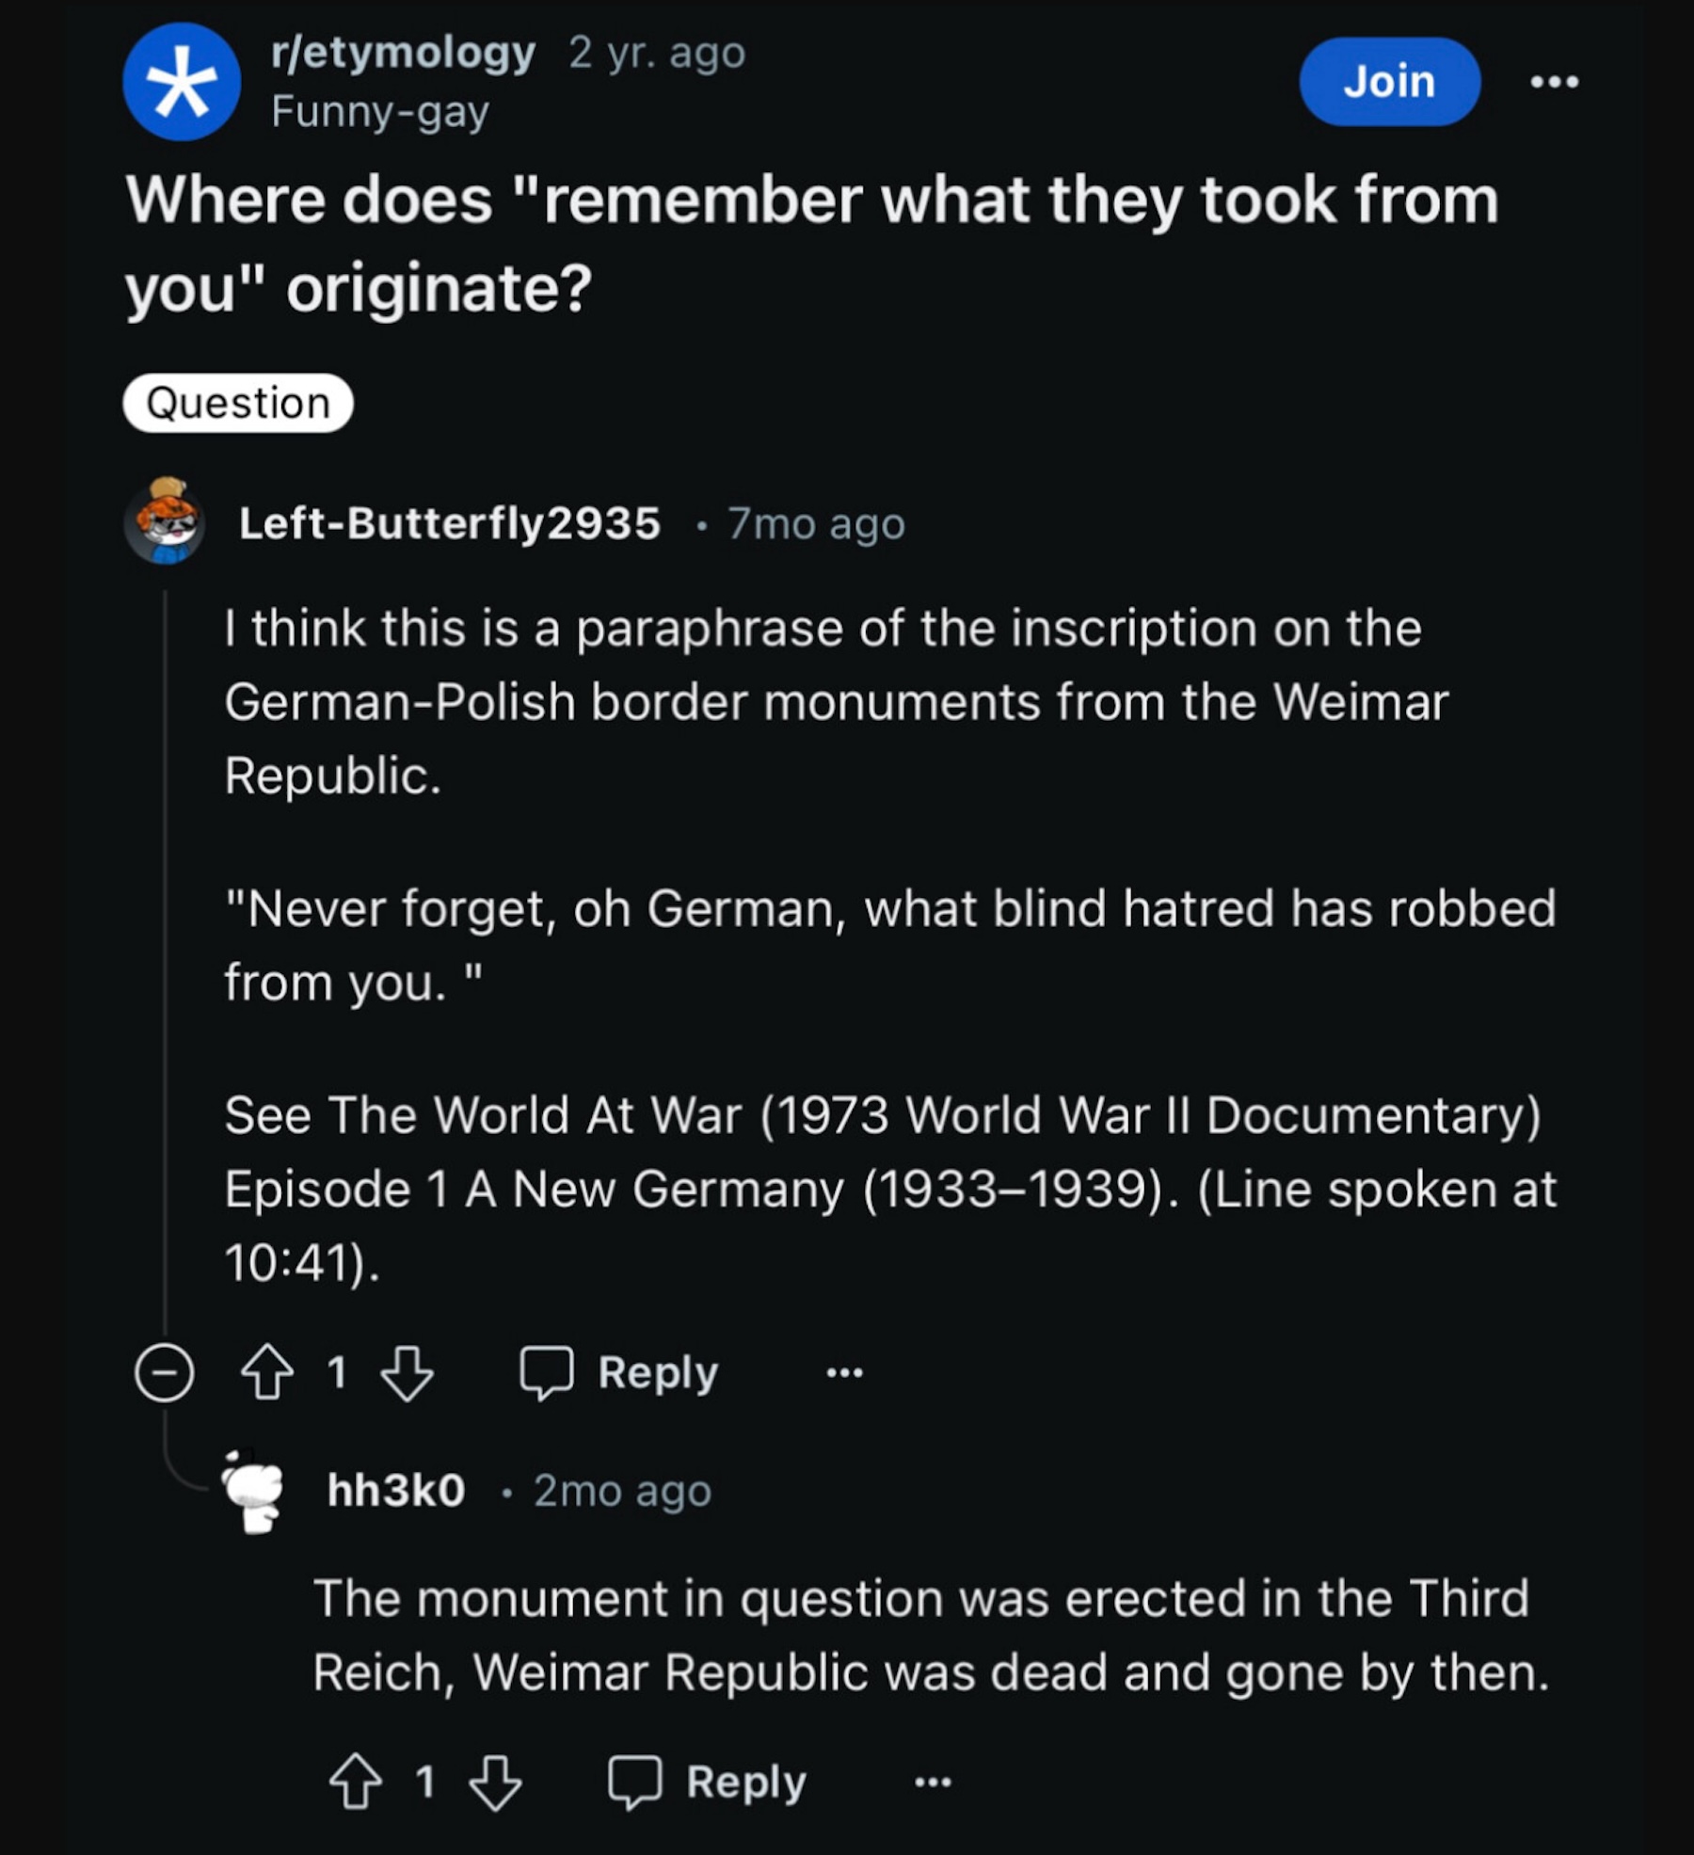Open the r/etymology subreddit link

pos(403,52)
